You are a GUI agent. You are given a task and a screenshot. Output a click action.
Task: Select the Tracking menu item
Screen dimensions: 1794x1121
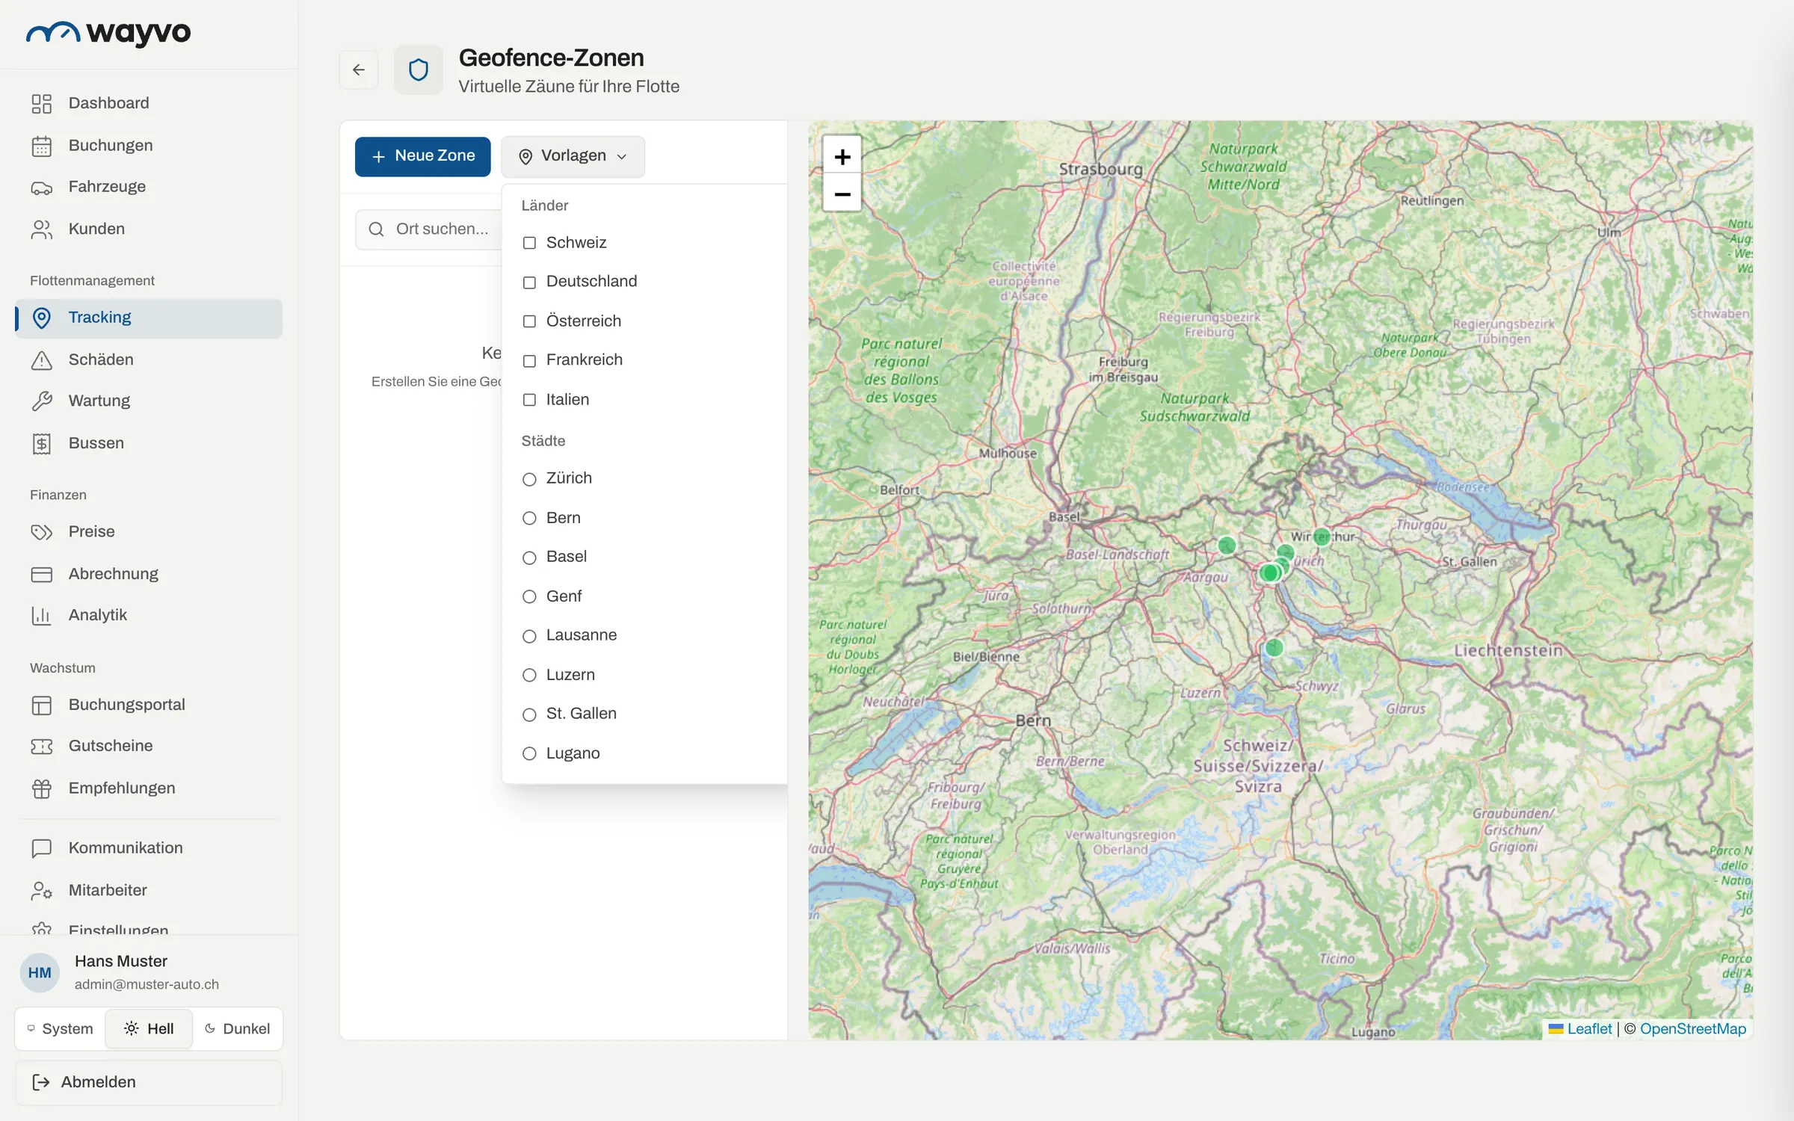[149, 318]
